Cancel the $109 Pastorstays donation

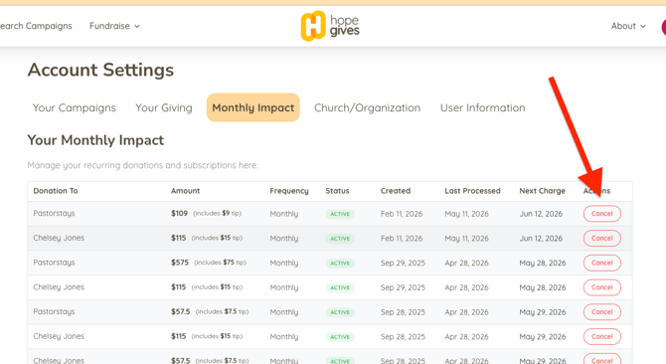[x=601, y=214]
